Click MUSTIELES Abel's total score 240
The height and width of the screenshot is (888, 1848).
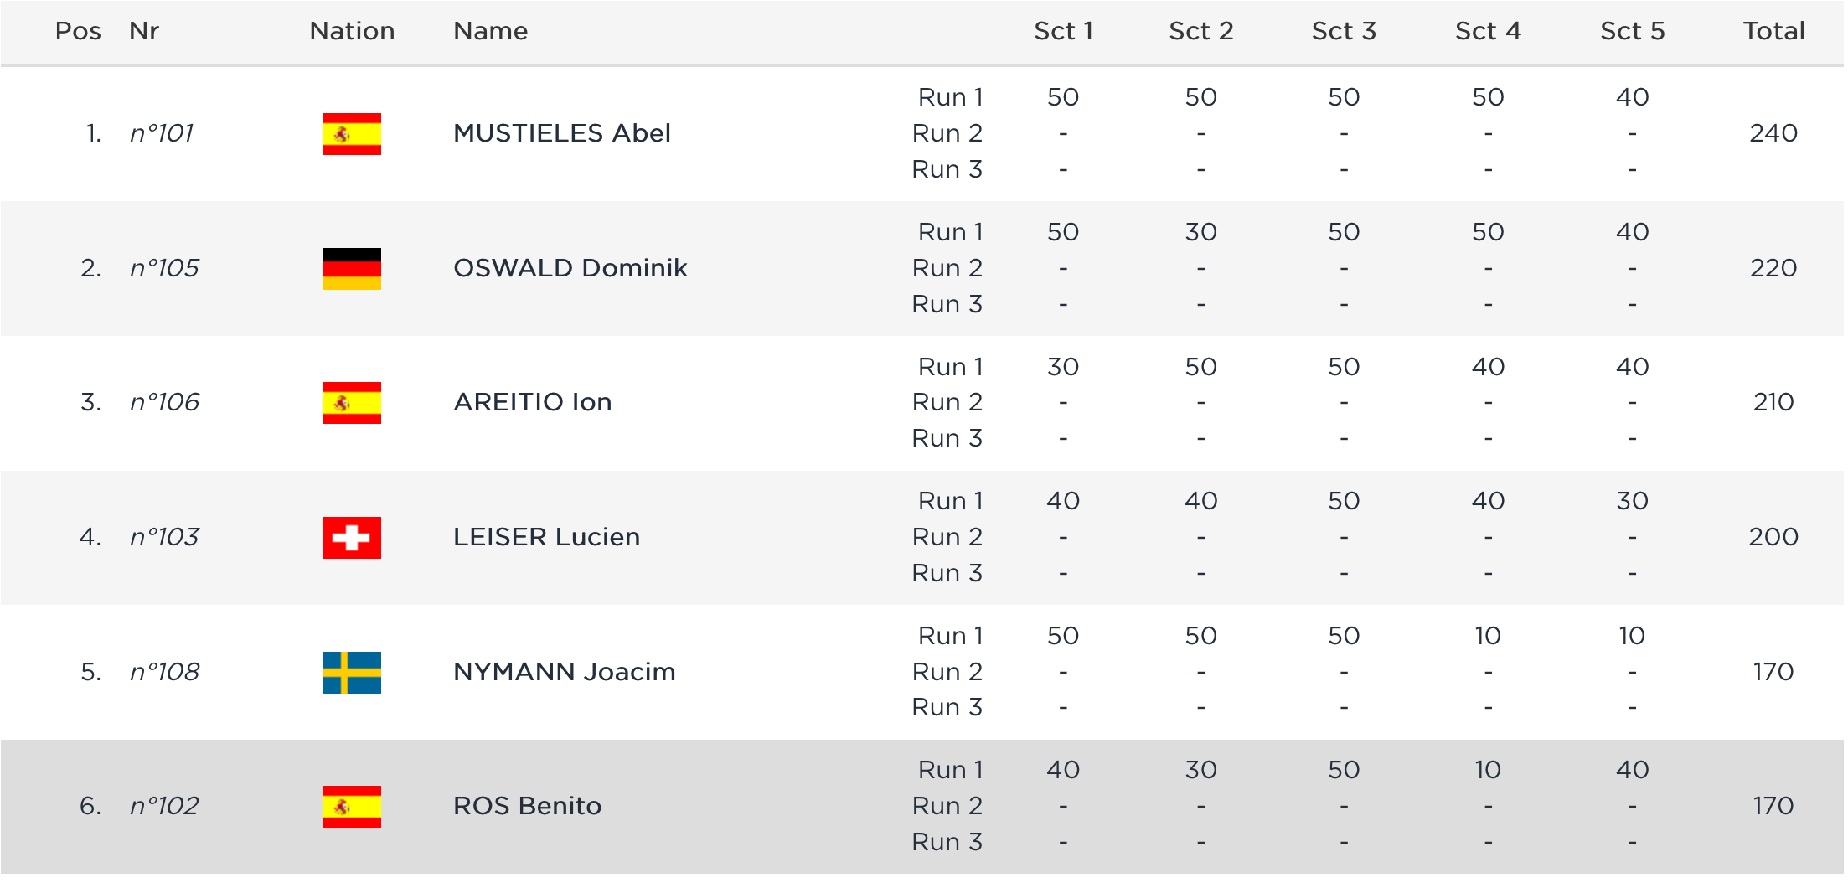pos(1773,133)
